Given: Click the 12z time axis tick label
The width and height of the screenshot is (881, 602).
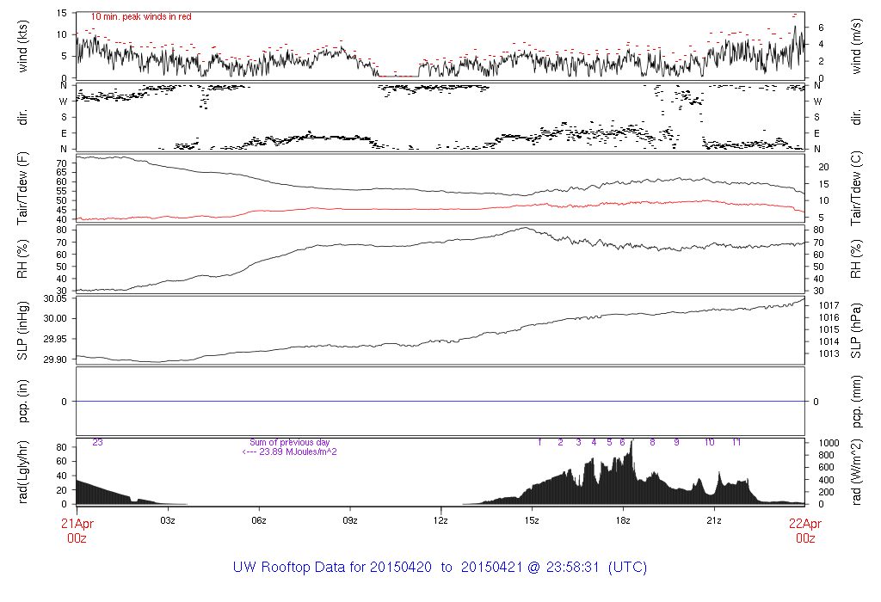Looking at the screenshot, I should point(440,520).
